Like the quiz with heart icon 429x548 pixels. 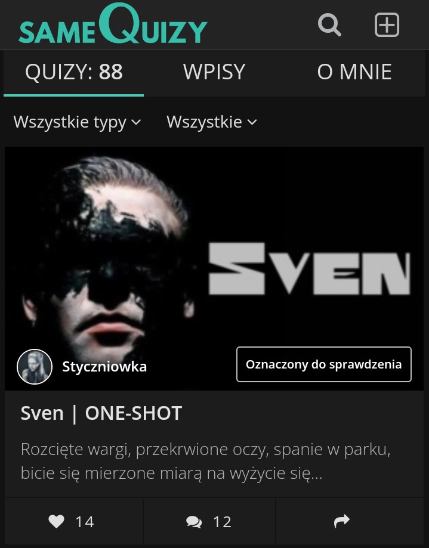click(56, 521)
